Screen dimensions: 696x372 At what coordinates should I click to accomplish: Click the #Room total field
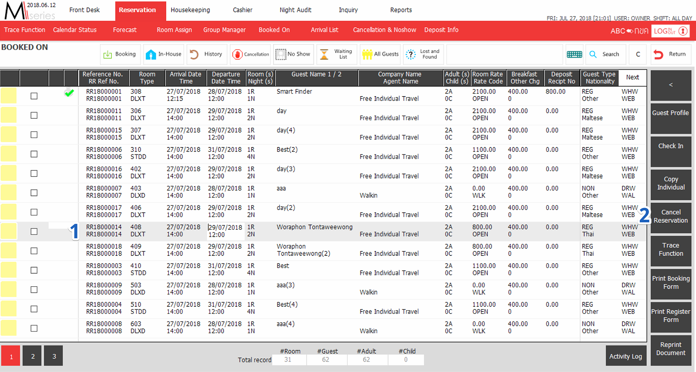click(289, 360)
